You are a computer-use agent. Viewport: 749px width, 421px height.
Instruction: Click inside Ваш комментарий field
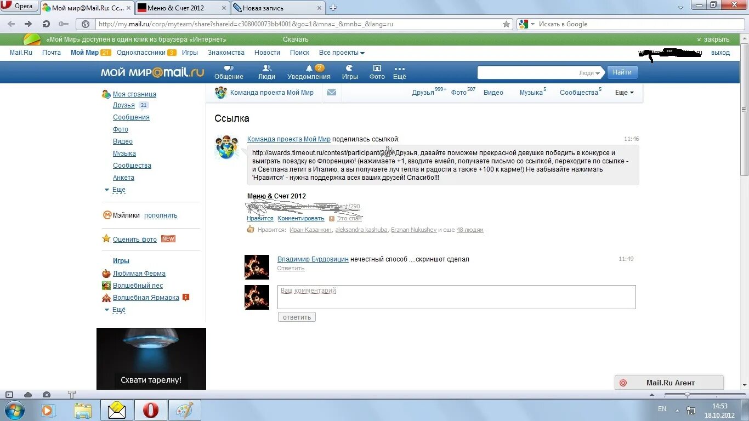457,297
